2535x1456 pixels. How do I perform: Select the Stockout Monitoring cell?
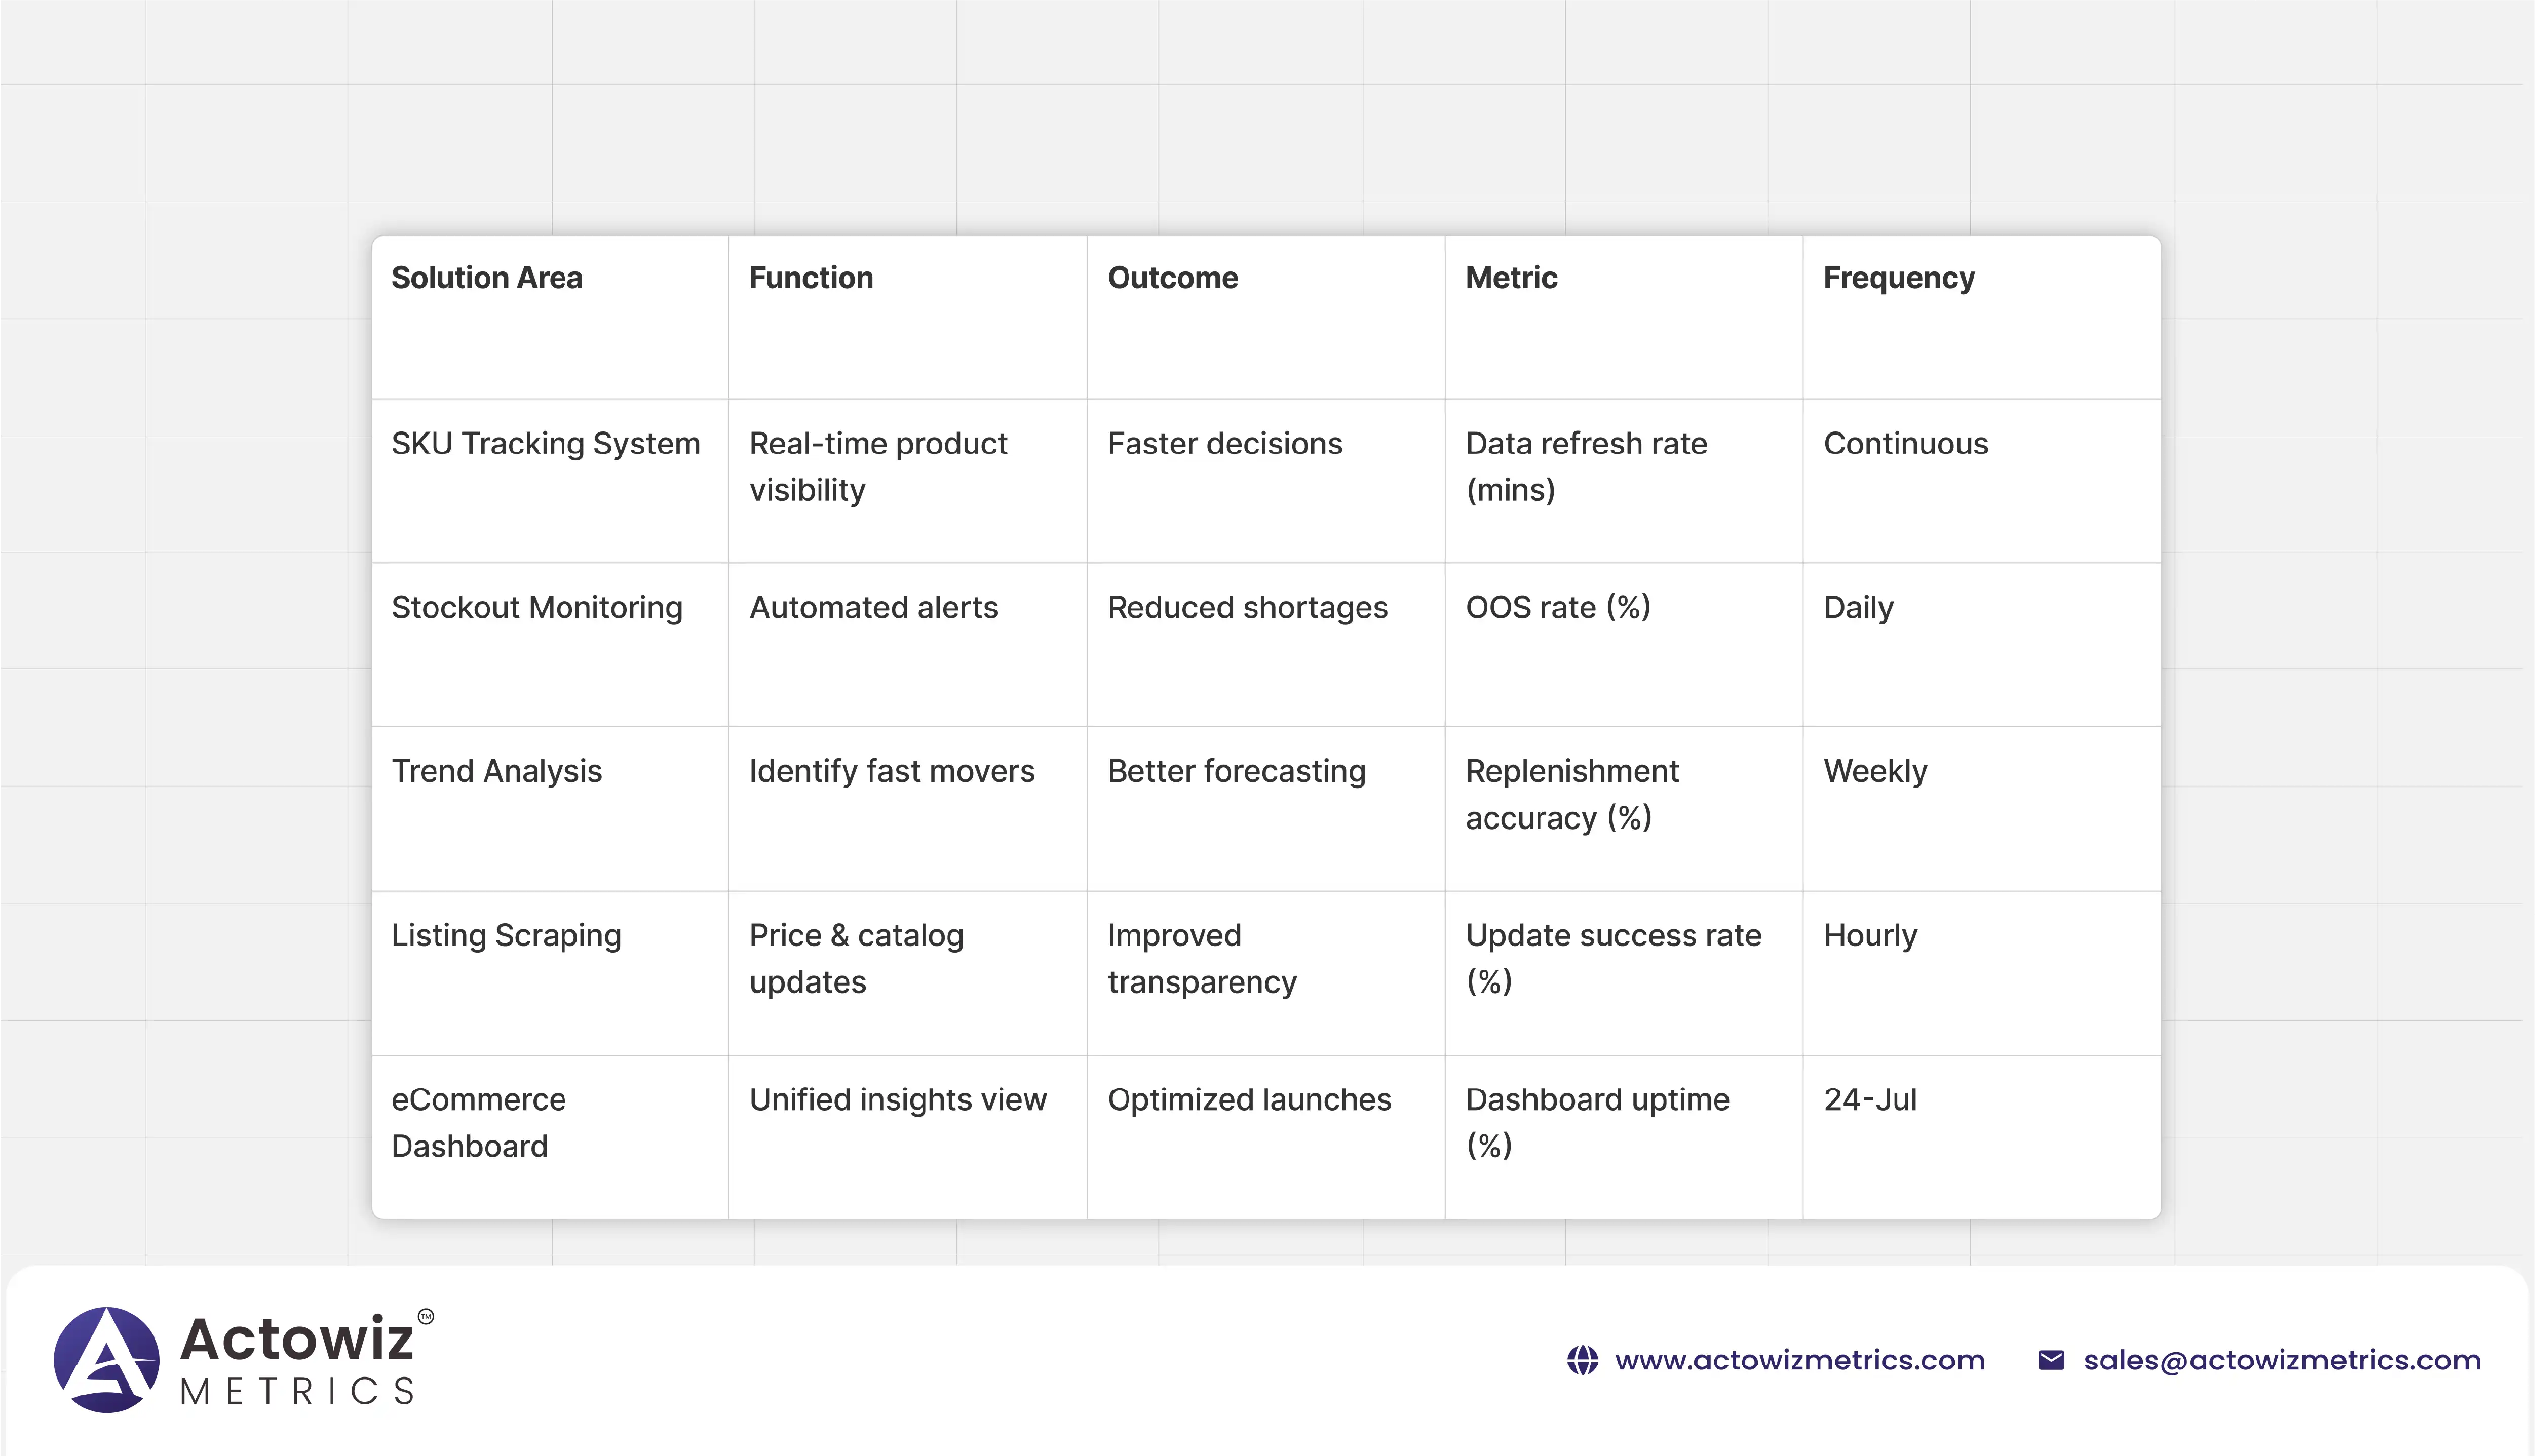(536, 608)
